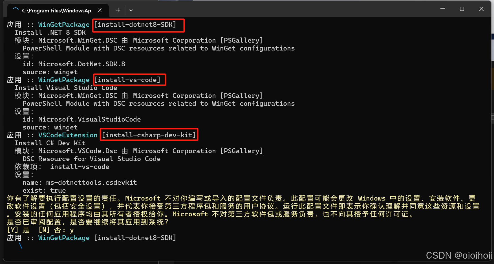Click the install-vs-code dependency entry

pos(80,167)
